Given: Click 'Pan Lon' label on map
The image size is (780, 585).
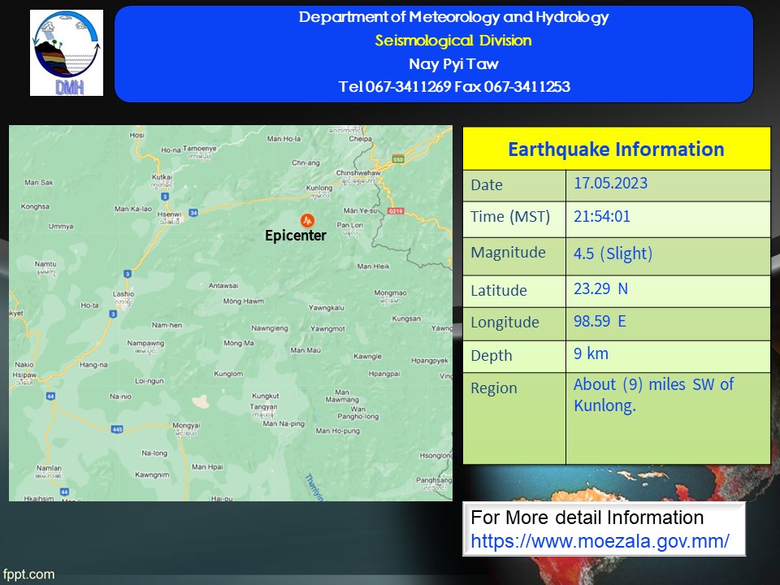Looking at the screenshot, I should pos(349,225).
